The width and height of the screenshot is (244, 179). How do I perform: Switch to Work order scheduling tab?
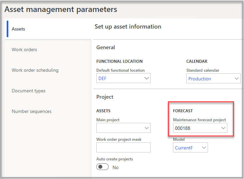35,70
